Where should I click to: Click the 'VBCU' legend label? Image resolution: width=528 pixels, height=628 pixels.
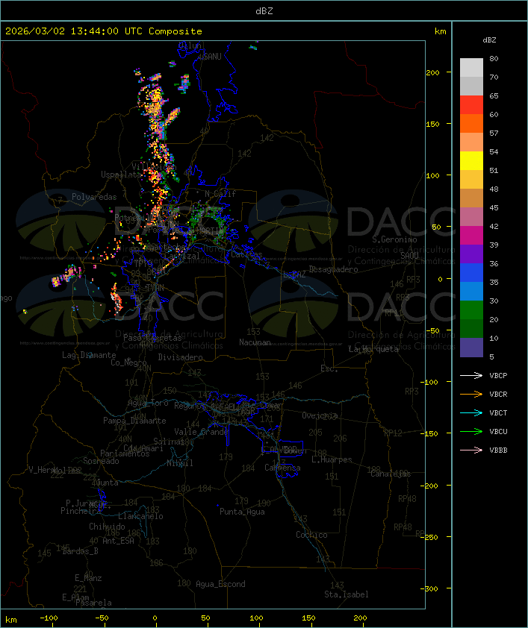coord(498,431)
